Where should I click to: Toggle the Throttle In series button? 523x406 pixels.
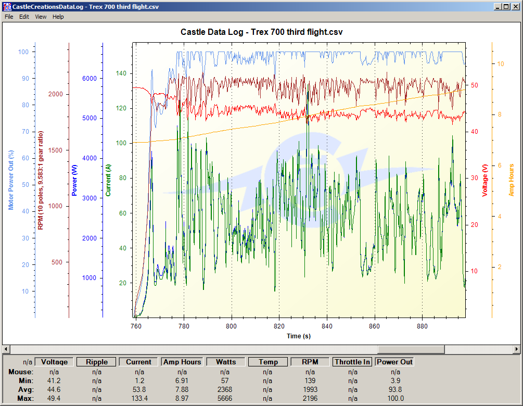tap(352, 362)
